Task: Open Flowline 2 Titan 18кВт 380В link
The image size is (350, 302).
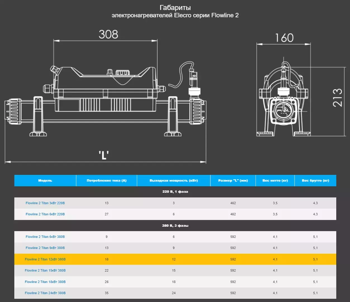Action: (45, 282)
